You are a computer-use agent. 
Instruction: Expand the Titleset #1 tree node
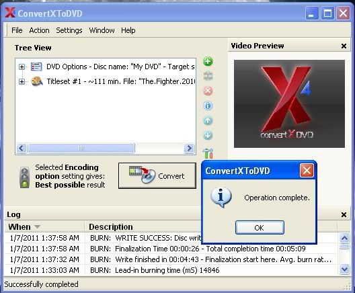click(22, 81)
